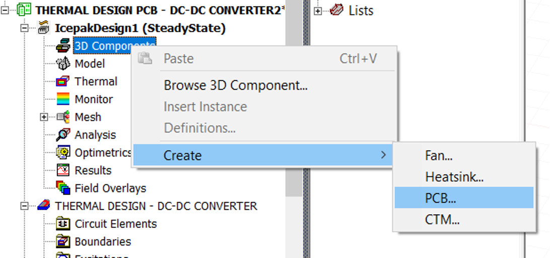
Task: Select Heatsink... from the submenu
Action: [x=454, y=177]
